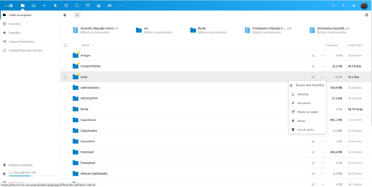Toggle the select-all checkbox in header
Viewport: 372px width, 187px height.
coord(66,45)
